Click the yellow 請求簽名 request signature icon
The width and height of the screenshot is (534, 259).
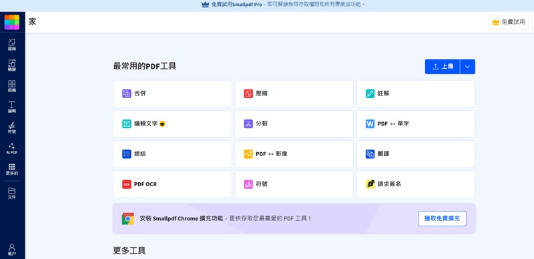point(370,184)
